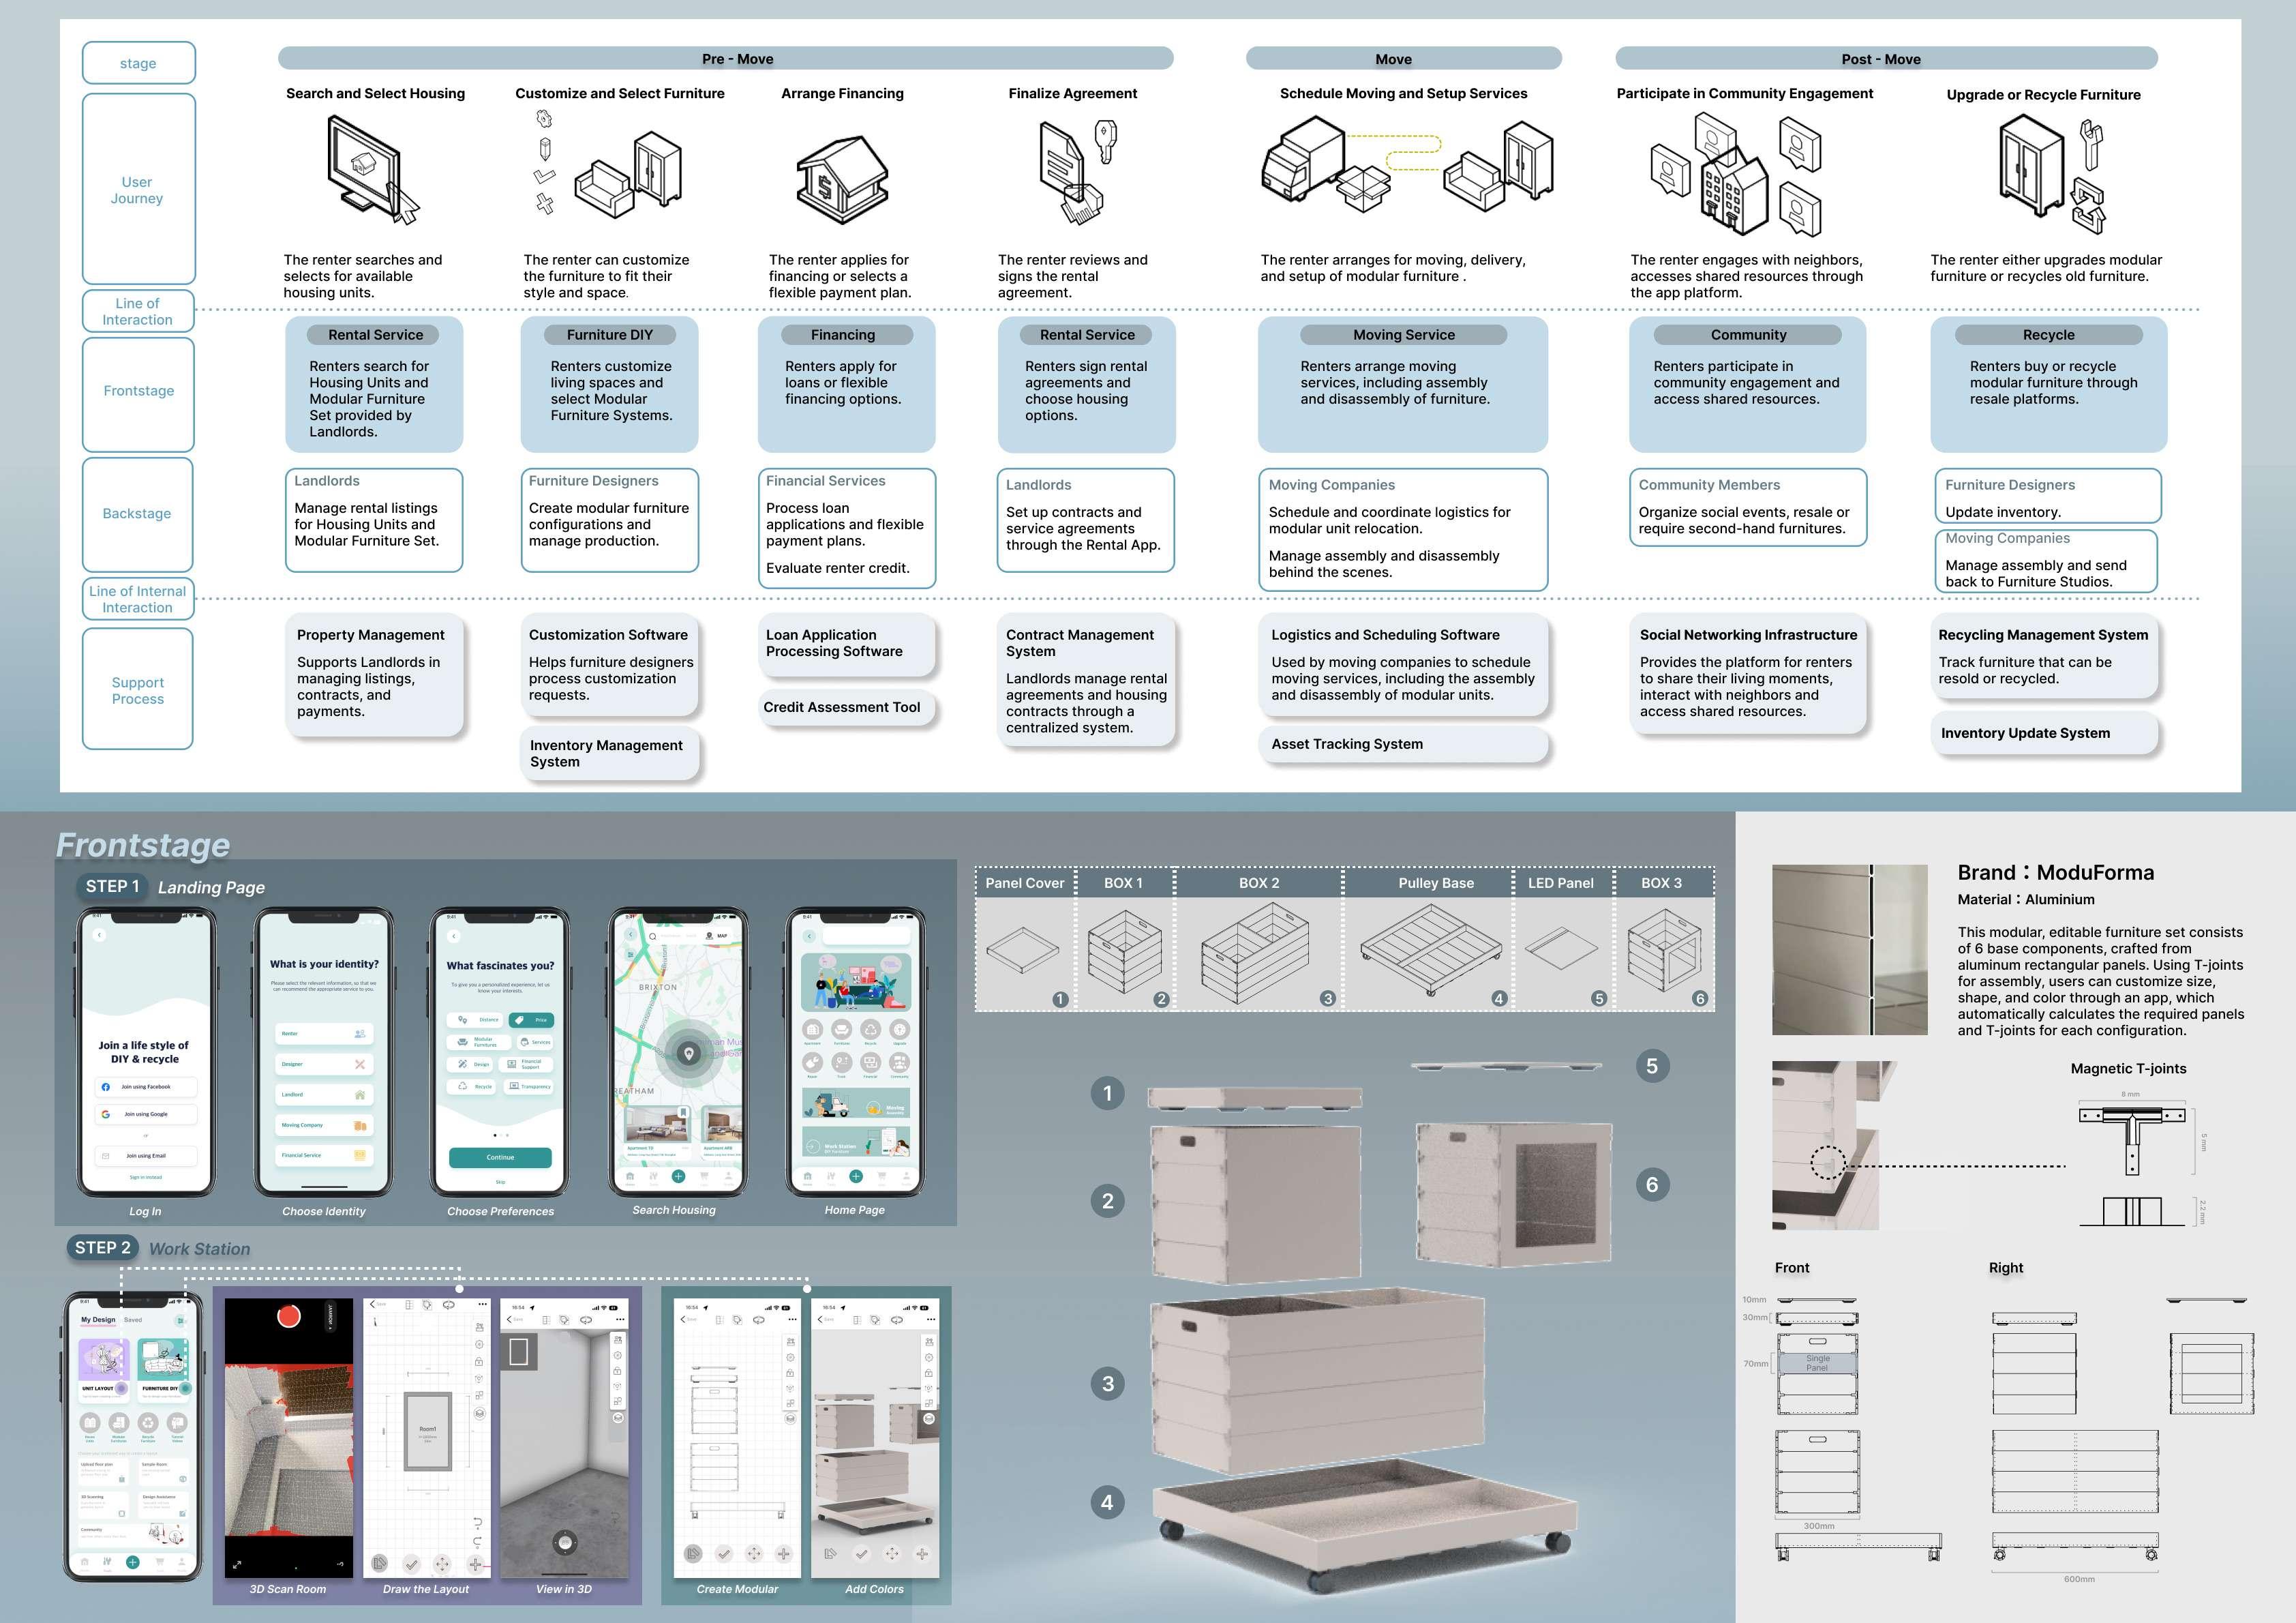Tap the joystick control in View in 3D
Viewport: 2296px width, 1623px height.
(x=565, y=1543)
